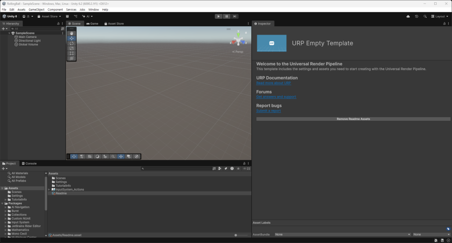Select Main Camera in Hierarchy
Screen dimensions: 452x243
click(28, 37)
